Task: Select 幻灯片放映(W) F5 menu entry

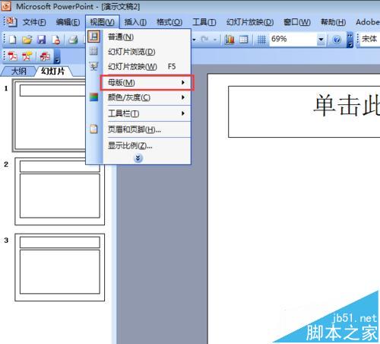Action: (138, 66)
